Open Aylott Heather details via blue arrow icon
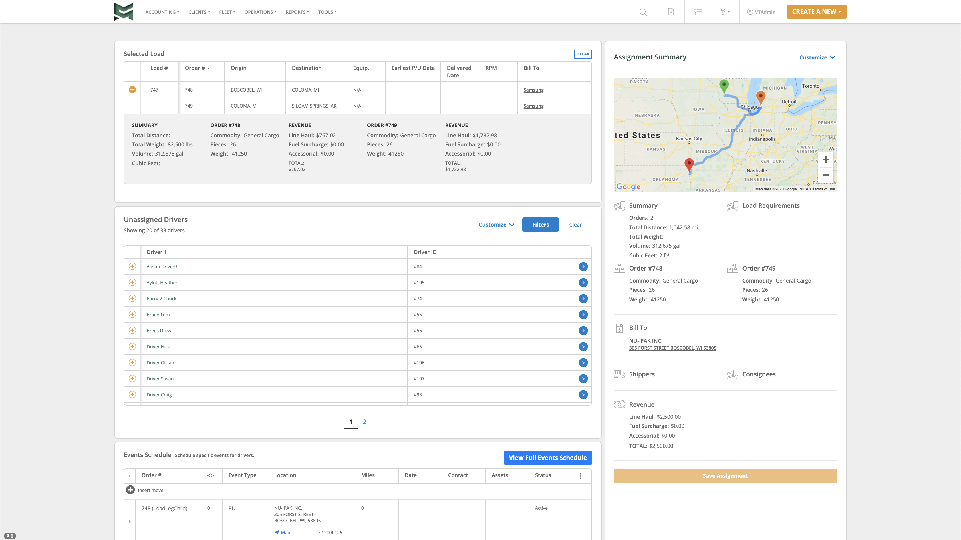The height and width of the screenshot is (540, 961). pos(583,283)
